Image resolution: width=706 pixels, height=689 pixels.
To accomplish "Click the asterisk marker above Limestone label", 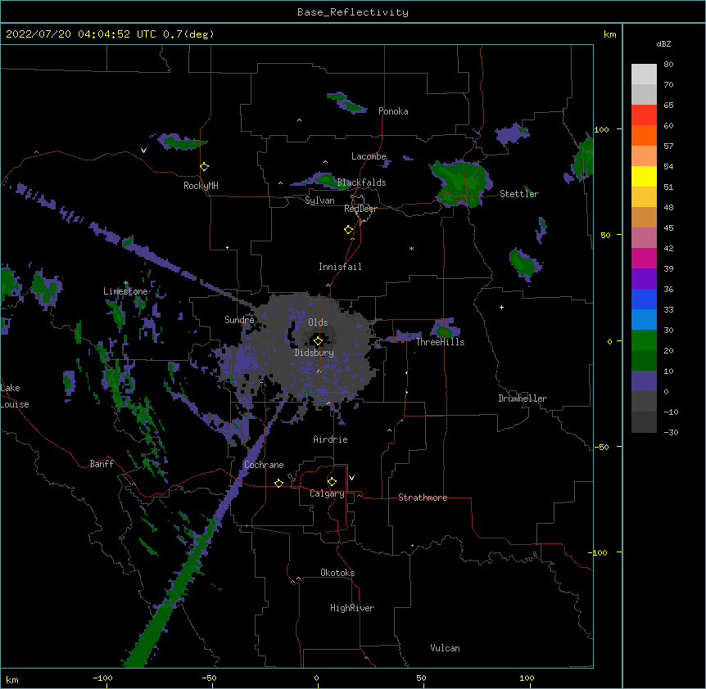I will click(126, 283).
